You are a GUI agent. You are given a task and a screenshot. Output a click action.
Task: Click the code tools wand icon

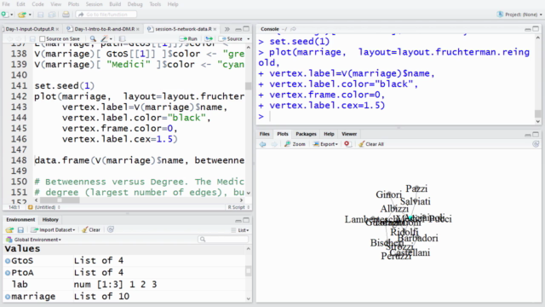click(x=105, y=38)
